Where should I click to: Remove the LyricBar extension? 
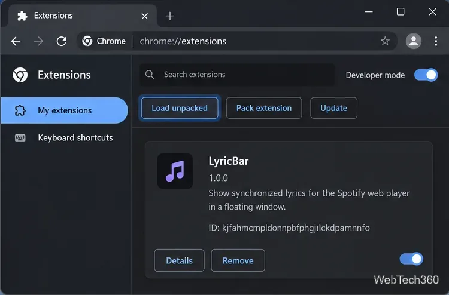coord(238,260)
